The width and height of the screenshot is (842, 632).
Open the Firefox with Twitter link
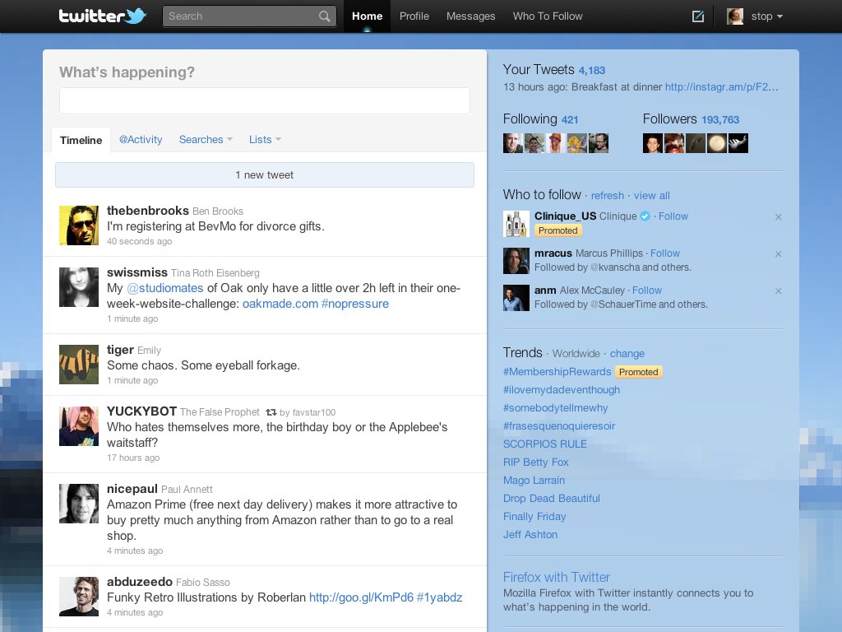click(x=557, y=578)
